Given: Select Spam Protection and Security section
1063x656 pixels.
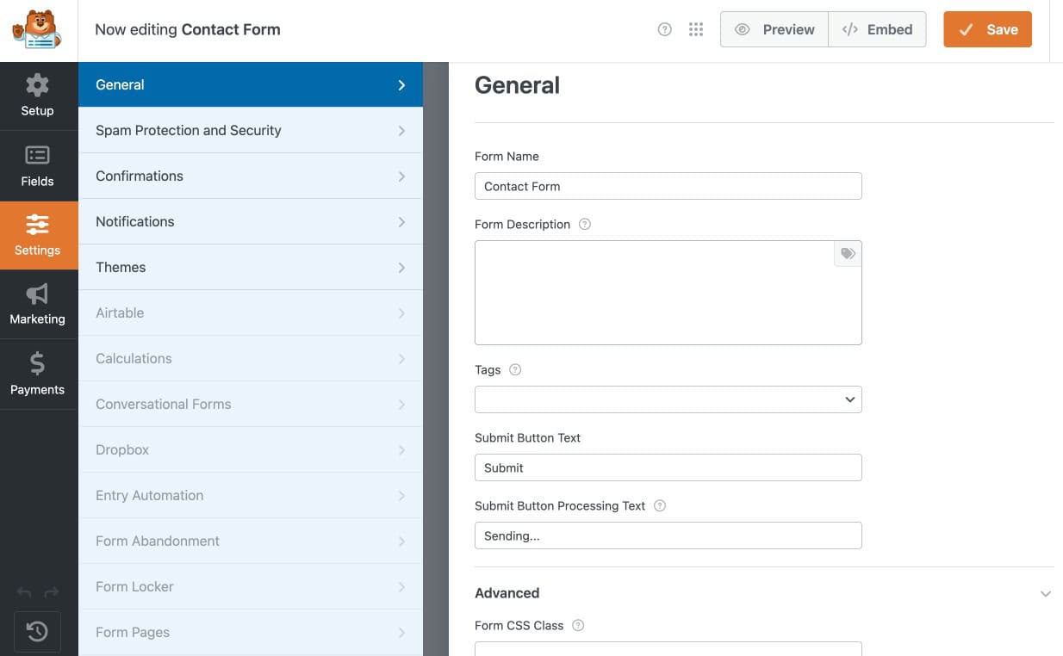Looking at the screenshot, I should point(251,130).
